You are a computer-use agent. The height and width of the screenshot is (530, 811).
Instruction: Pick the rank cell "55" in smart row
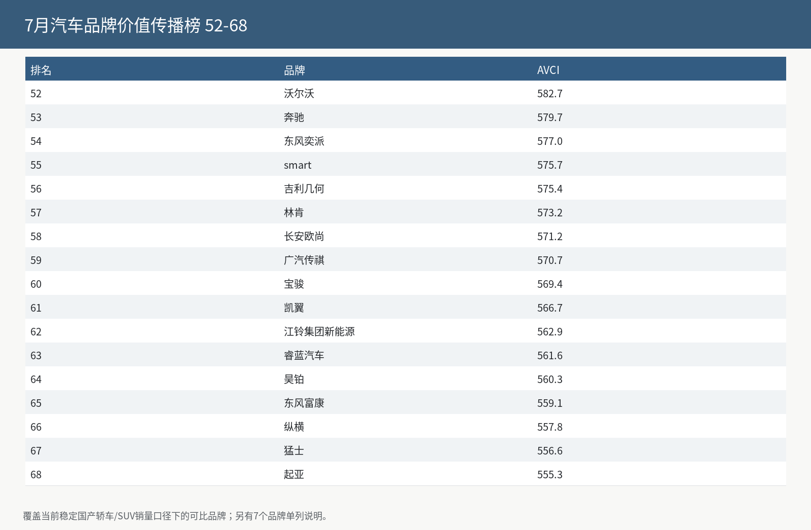(x=36, y=165)
